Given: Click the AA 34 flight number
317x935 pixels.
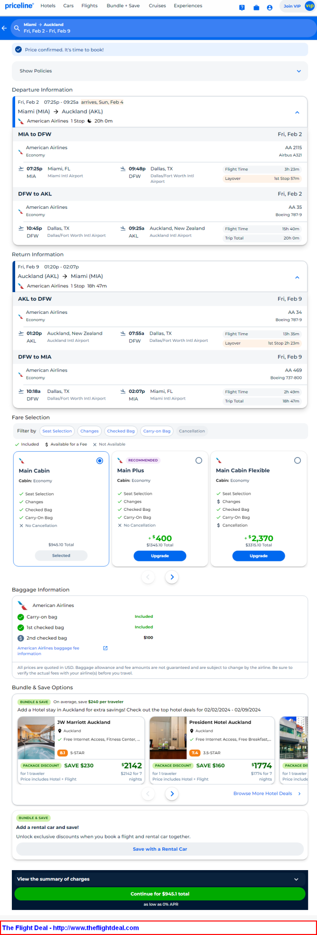Looking at the screenshot, I should tap(295, 312).
